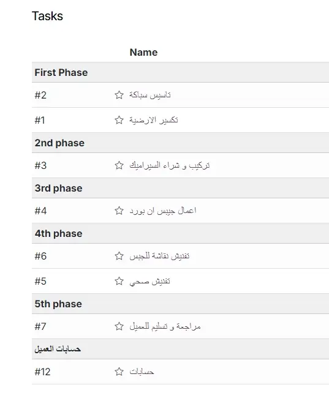Image resolution: width=329 pixels, height=404 pixels.
Task: Collapse the 2nd phase group row
Action: coord(180,143)
